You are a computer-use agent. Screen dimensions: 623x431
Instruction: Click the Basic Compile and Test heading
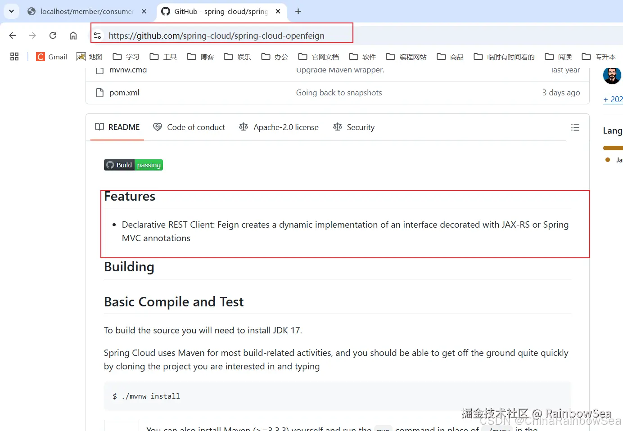[174, 302]
